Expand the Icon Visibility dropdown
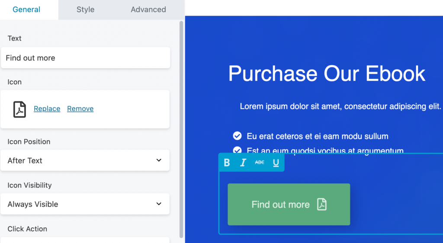The width and height of the screenshot is (443, 243). (85, 204)
